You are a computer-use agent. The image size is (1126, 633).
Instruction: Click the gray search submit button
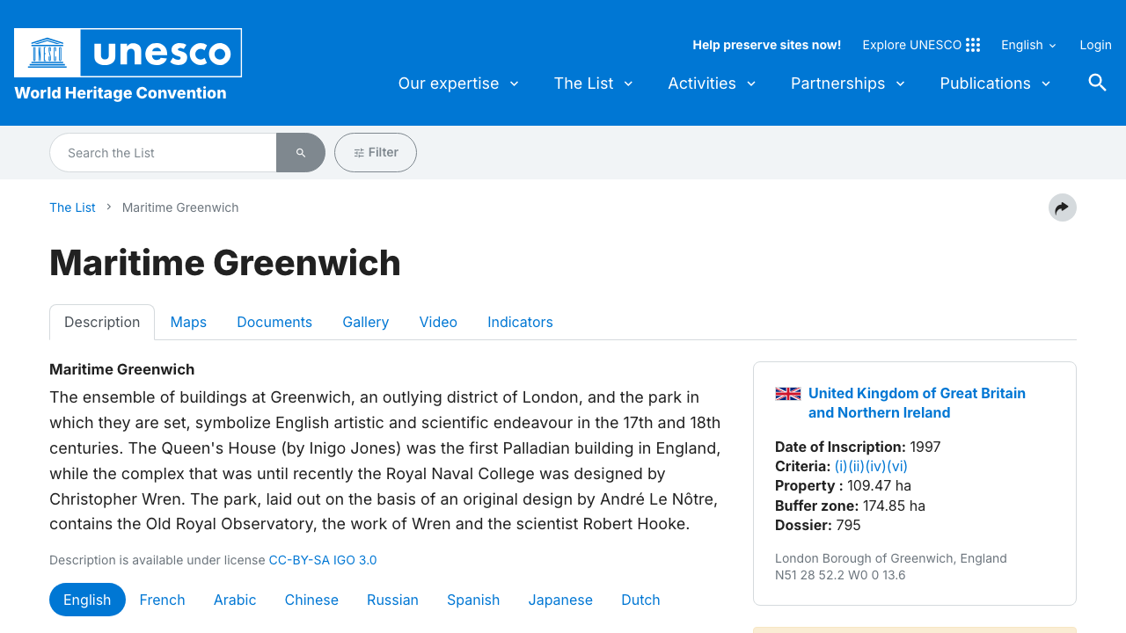pyautogui.click(x=301, y=153)
